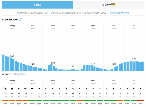Click Wednesday Noon wind arrow above 5
The width and height of the screenshot is (146, 107).
point(93,89)
